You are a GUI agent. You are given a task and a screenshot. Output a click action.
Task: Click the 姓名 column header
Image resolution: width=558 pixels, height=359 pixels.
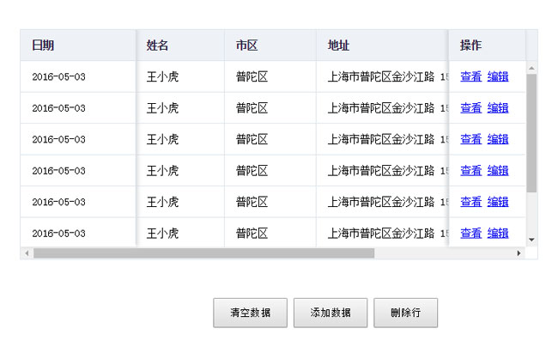pyautogui.click(x=157, y=46)
